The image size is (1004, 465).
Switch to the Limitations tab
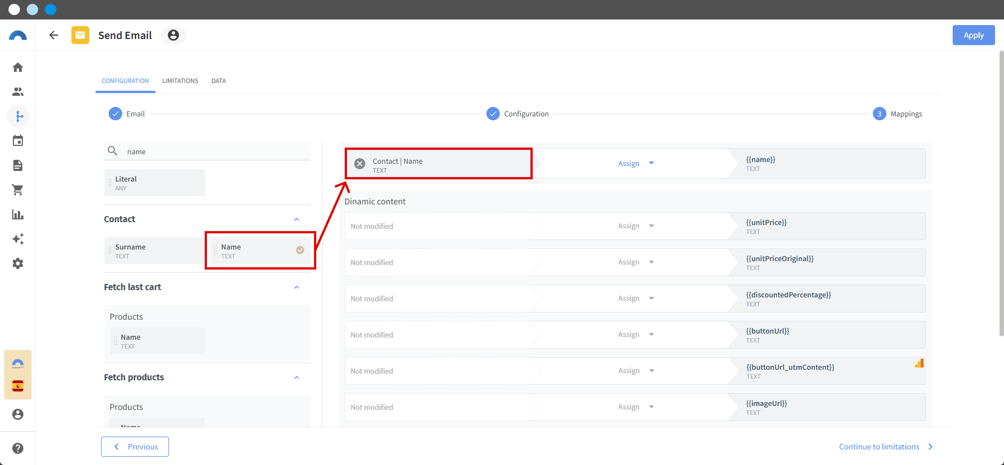180,81
